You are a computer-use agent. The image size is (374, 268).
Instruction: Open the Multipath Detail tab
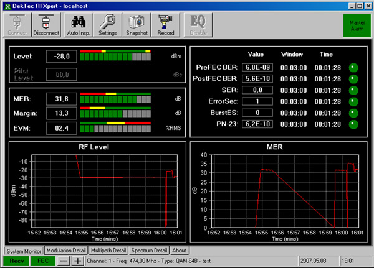[108, 250]
